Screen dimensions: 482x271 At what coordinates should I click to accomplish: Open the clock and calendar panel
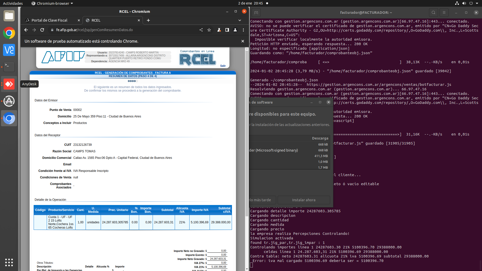point(251,3)
